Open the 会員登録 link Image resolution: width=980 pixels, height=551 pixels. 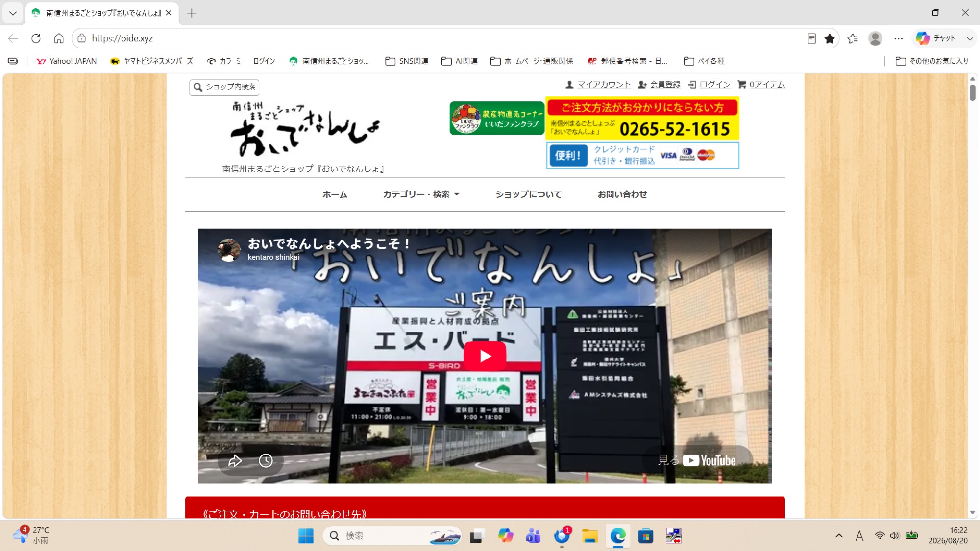click(x=659, y=85)
